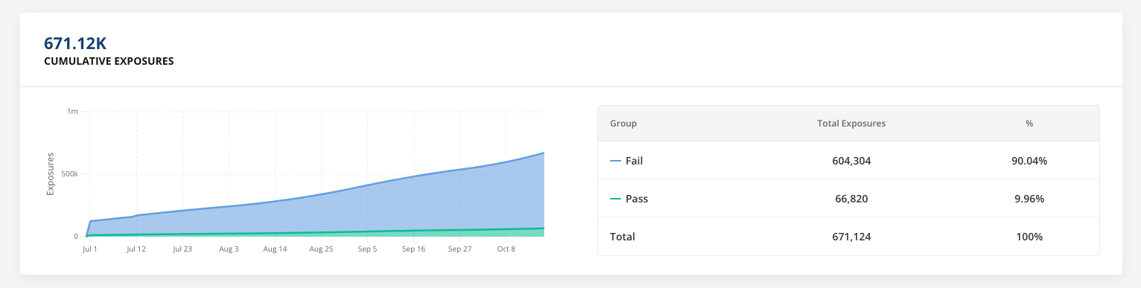
Task: Click the Total Exposures column header
Action: pos(851,124)
